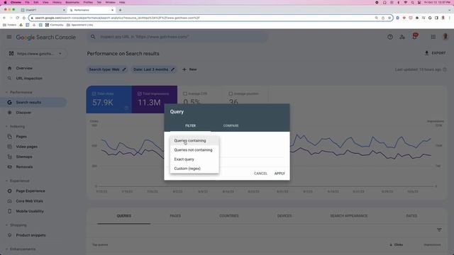Switch to the DEVICES tab
This screenshot has height=255, width=454.
284,216
